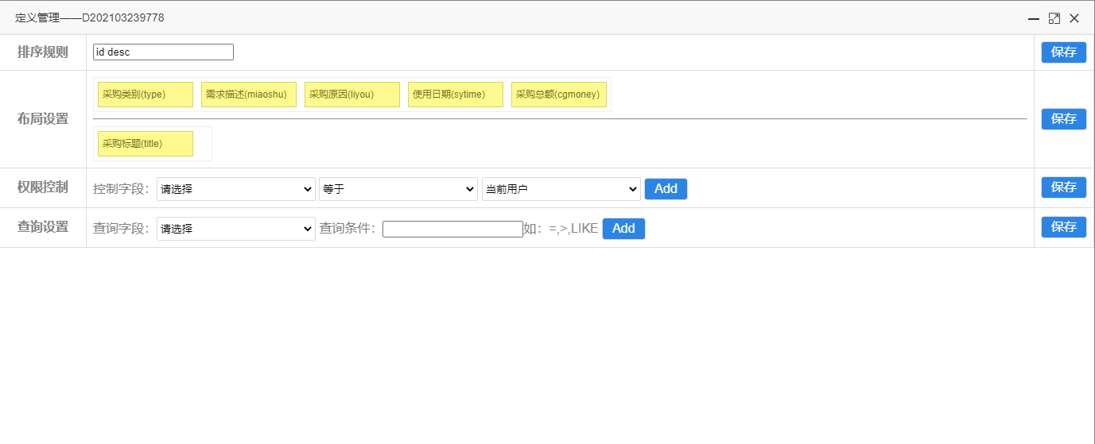
Task: Open the 等于 operator dropdown
Action: (398, 189)
